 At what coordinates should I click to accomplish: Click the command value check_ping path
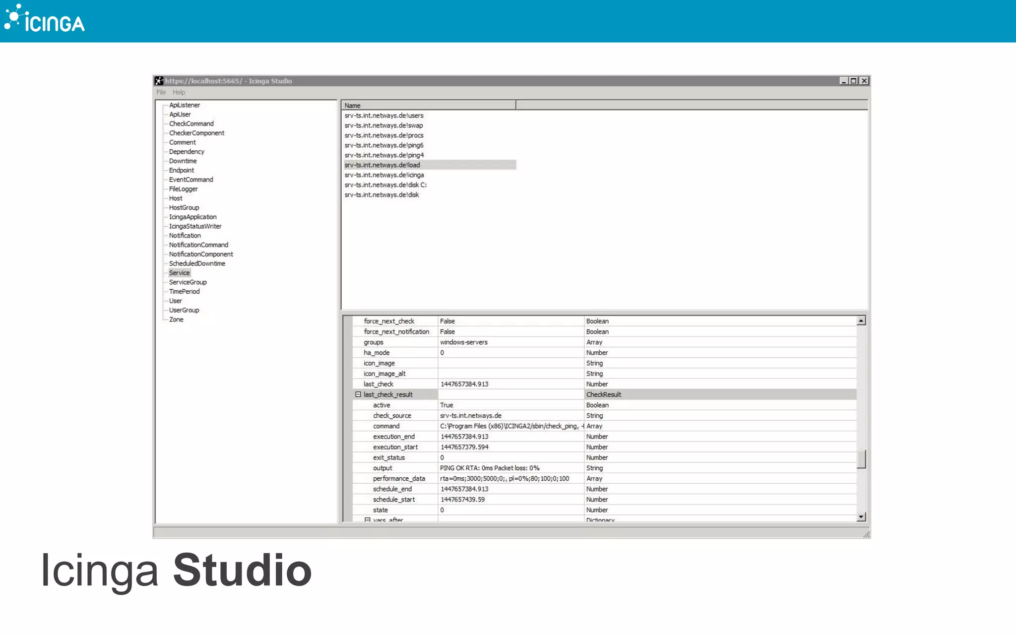pos(511,426)
